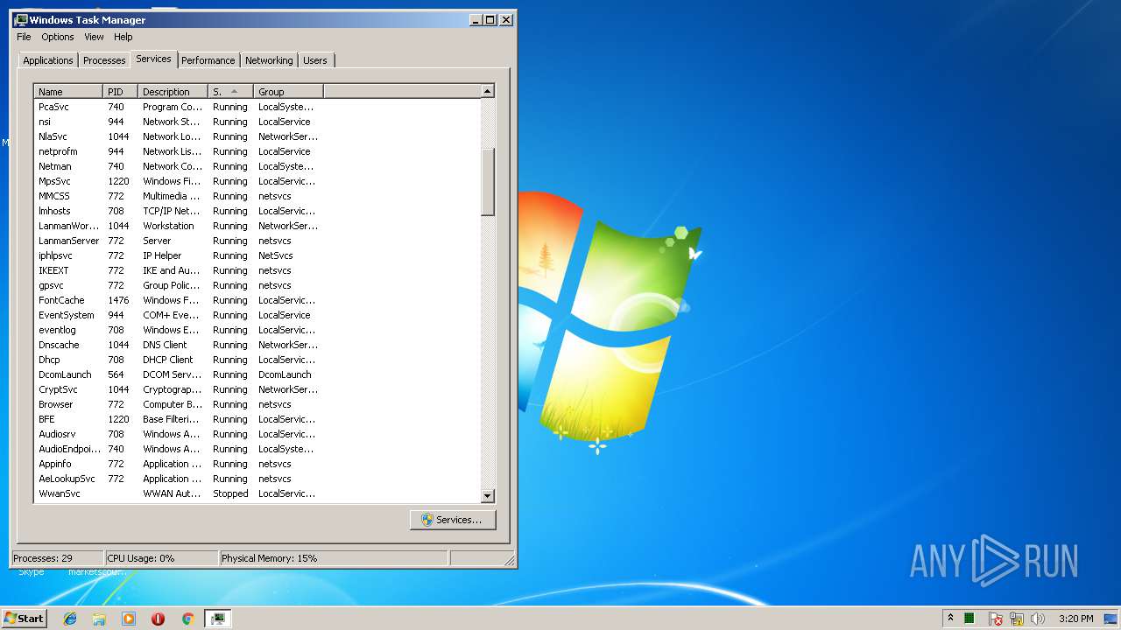Sort services by the Group column

[x=288, y=91]
